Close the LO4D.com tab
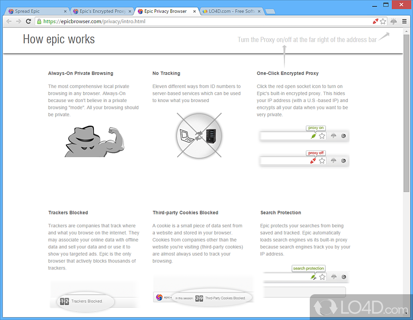The width and height of the screenshot is (413, 320). [x=259, y=11]
